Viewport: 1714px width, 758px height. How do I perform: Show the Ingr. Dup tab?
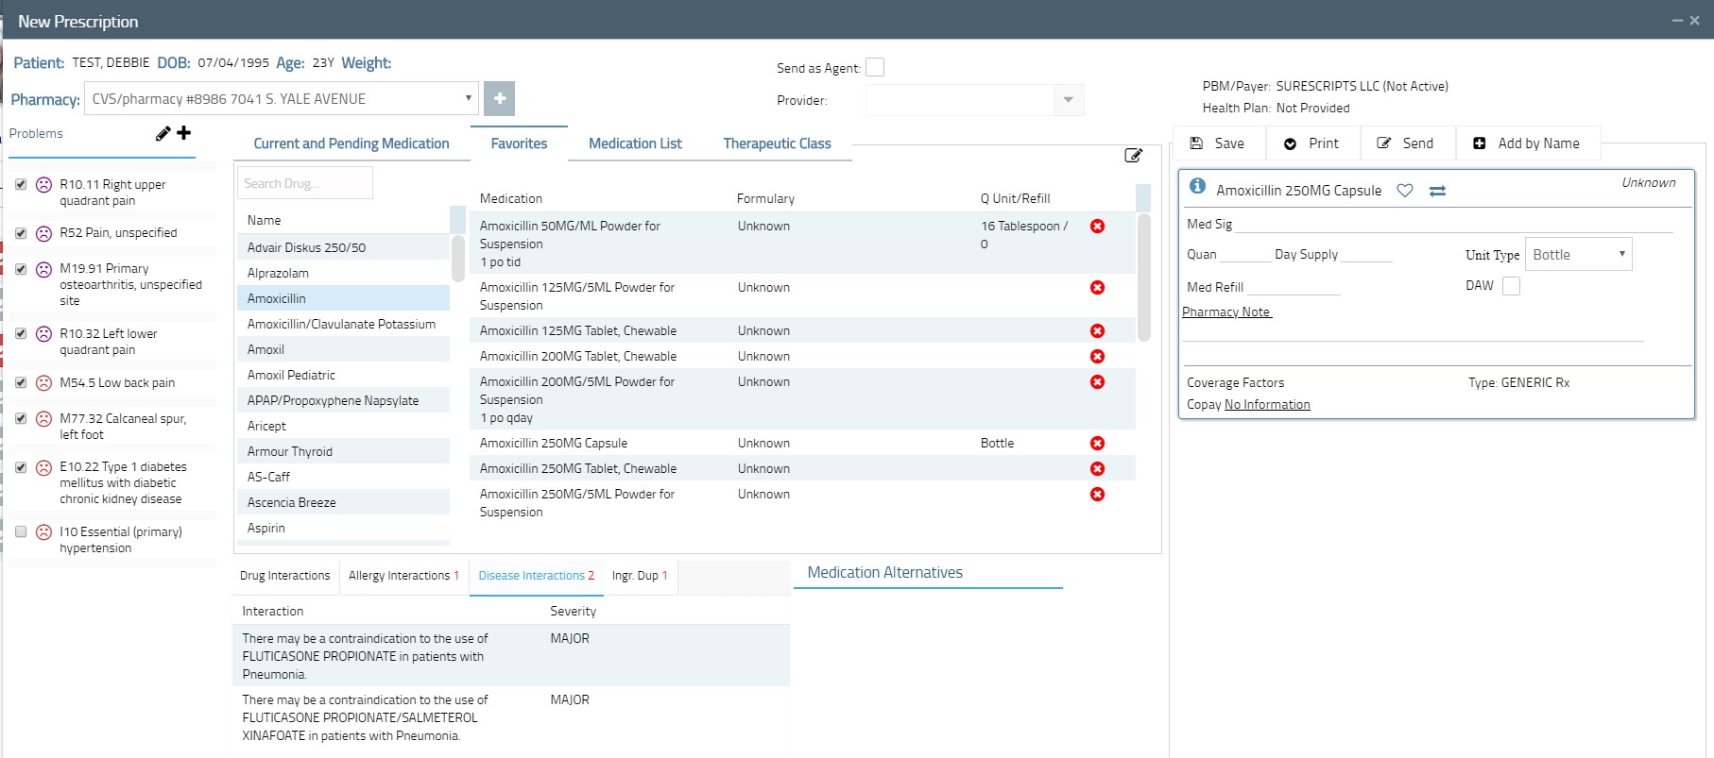(640, 576)
